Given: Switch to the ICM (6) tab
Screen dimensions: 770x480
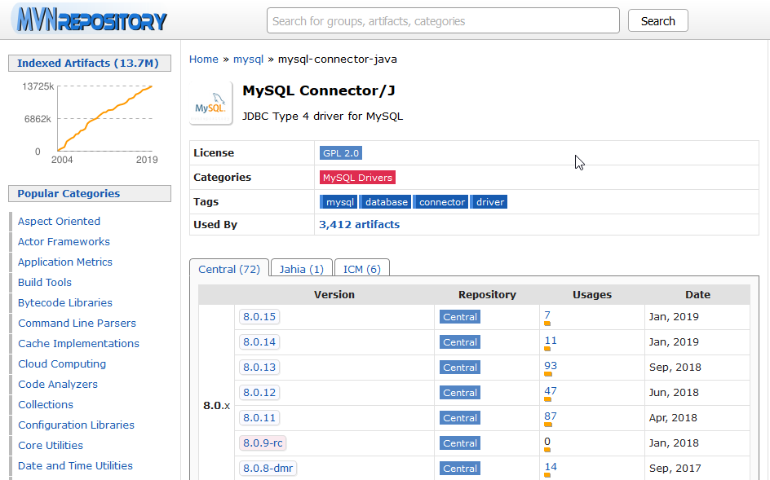Looking at the screenshot, I should pyautogui.click(x=361, y=269).
